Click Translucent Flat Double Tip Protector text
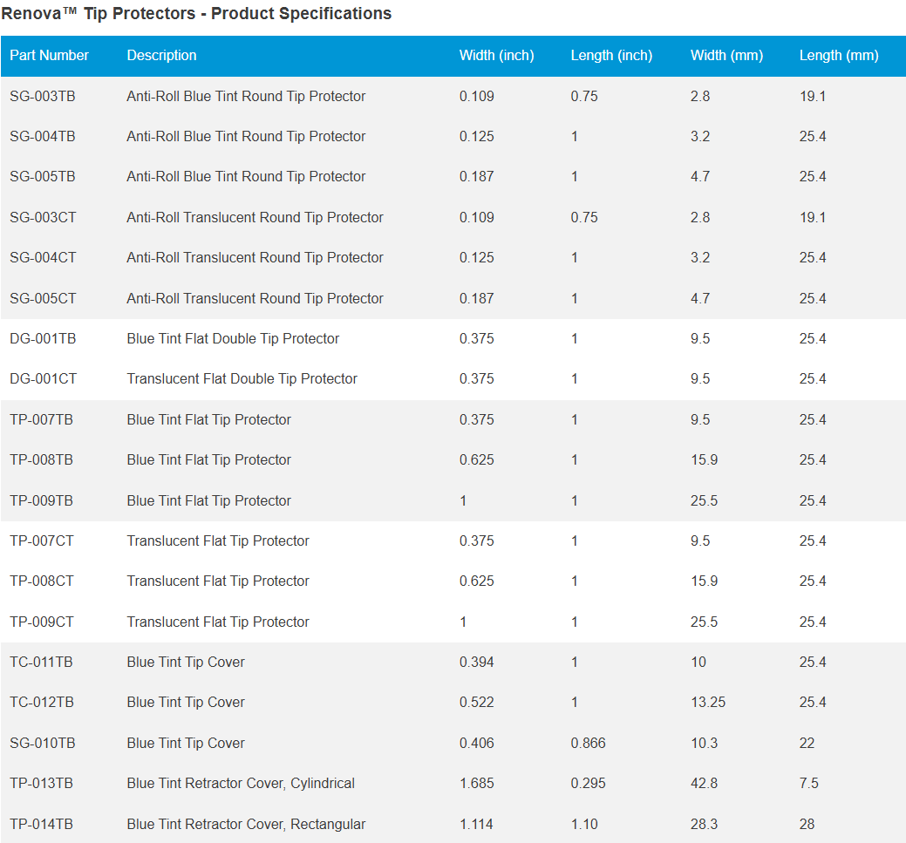 [242, 379]
